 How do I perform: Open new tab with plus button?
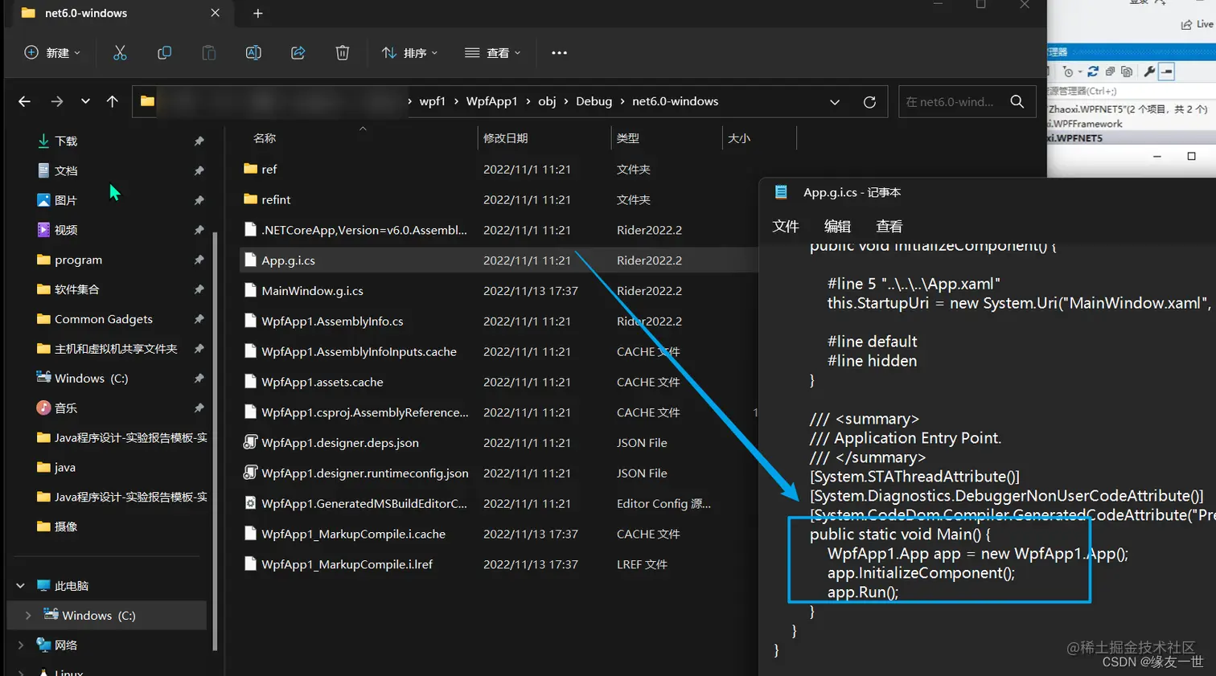[x=257, y=14]
